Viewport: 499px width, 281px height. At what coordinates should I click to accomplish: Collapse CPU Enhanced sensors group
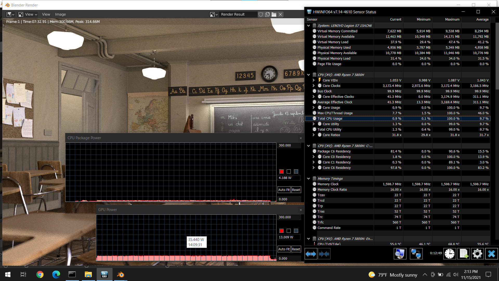click(x=308, y=239)
